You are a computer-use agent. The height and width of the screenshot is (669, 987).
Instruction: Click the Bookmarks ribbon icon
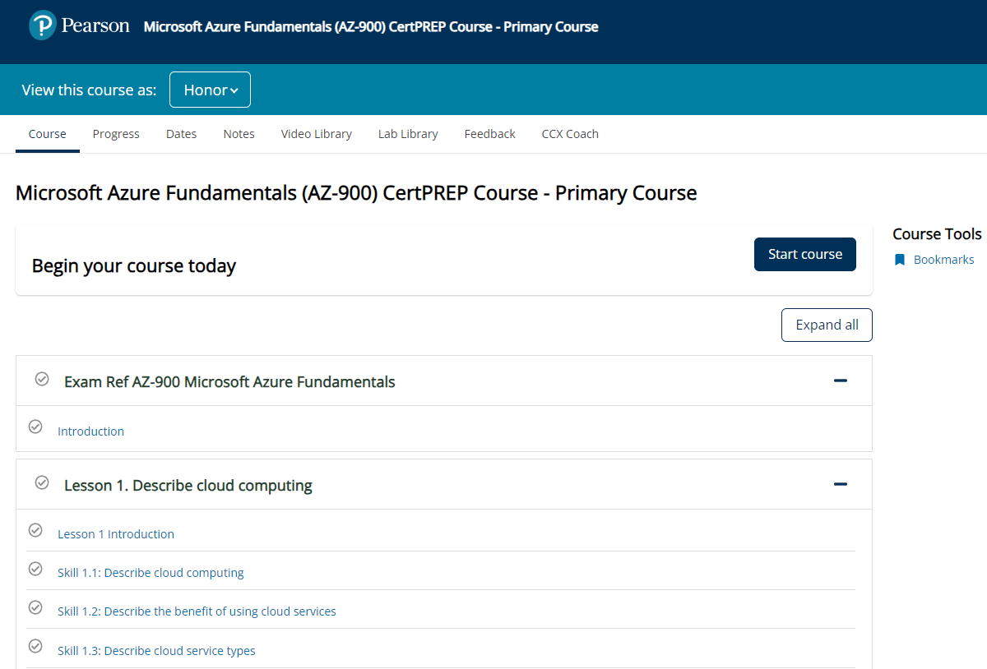(900, 260)
